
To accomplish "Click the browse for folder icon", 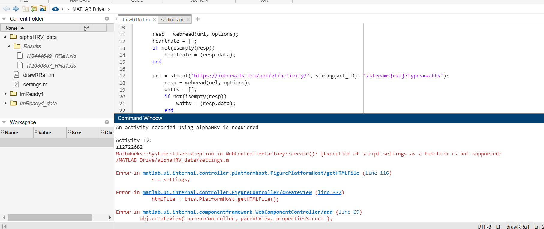I will [34, 9].
